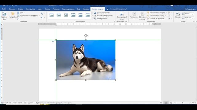Screen dimensions: 197x110
Task: Click the Число слов word count in status bar
Action: (18, 103)
